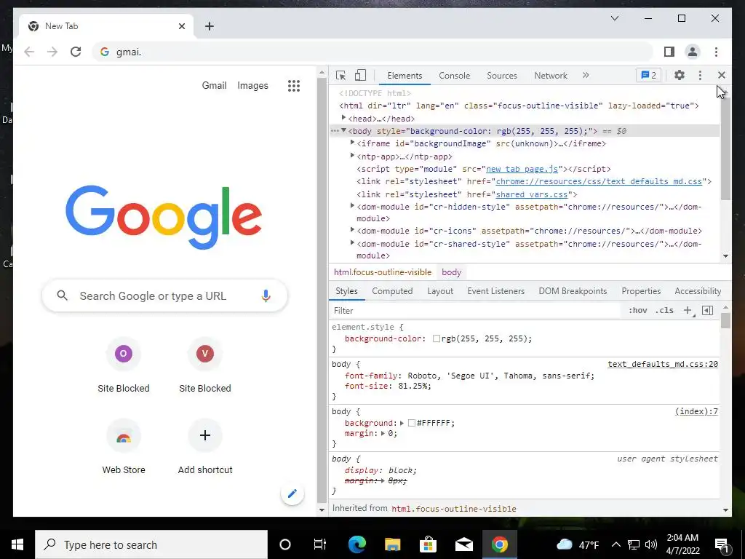Customize this page with pencil icon
This screenshot has width=745, height=559.
[x=292, y=494]
